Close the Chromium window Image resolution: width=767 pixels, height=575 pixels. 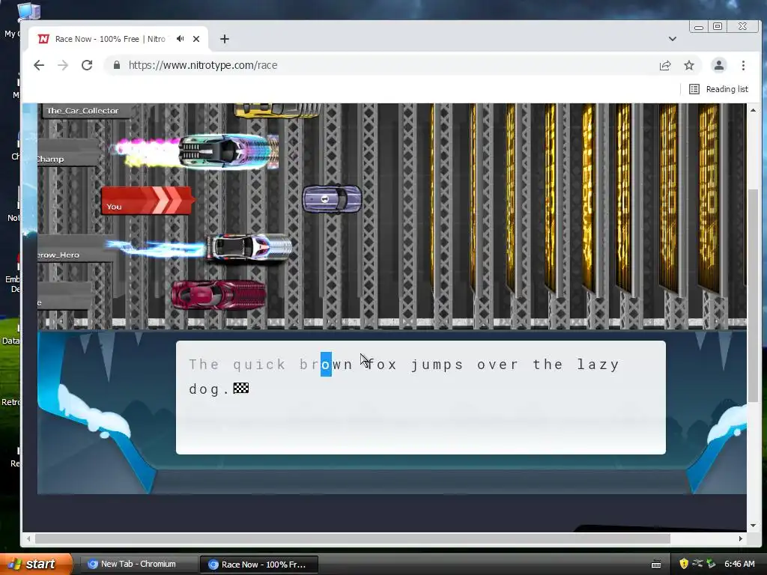pyautogui.click(x=742, y=27)
